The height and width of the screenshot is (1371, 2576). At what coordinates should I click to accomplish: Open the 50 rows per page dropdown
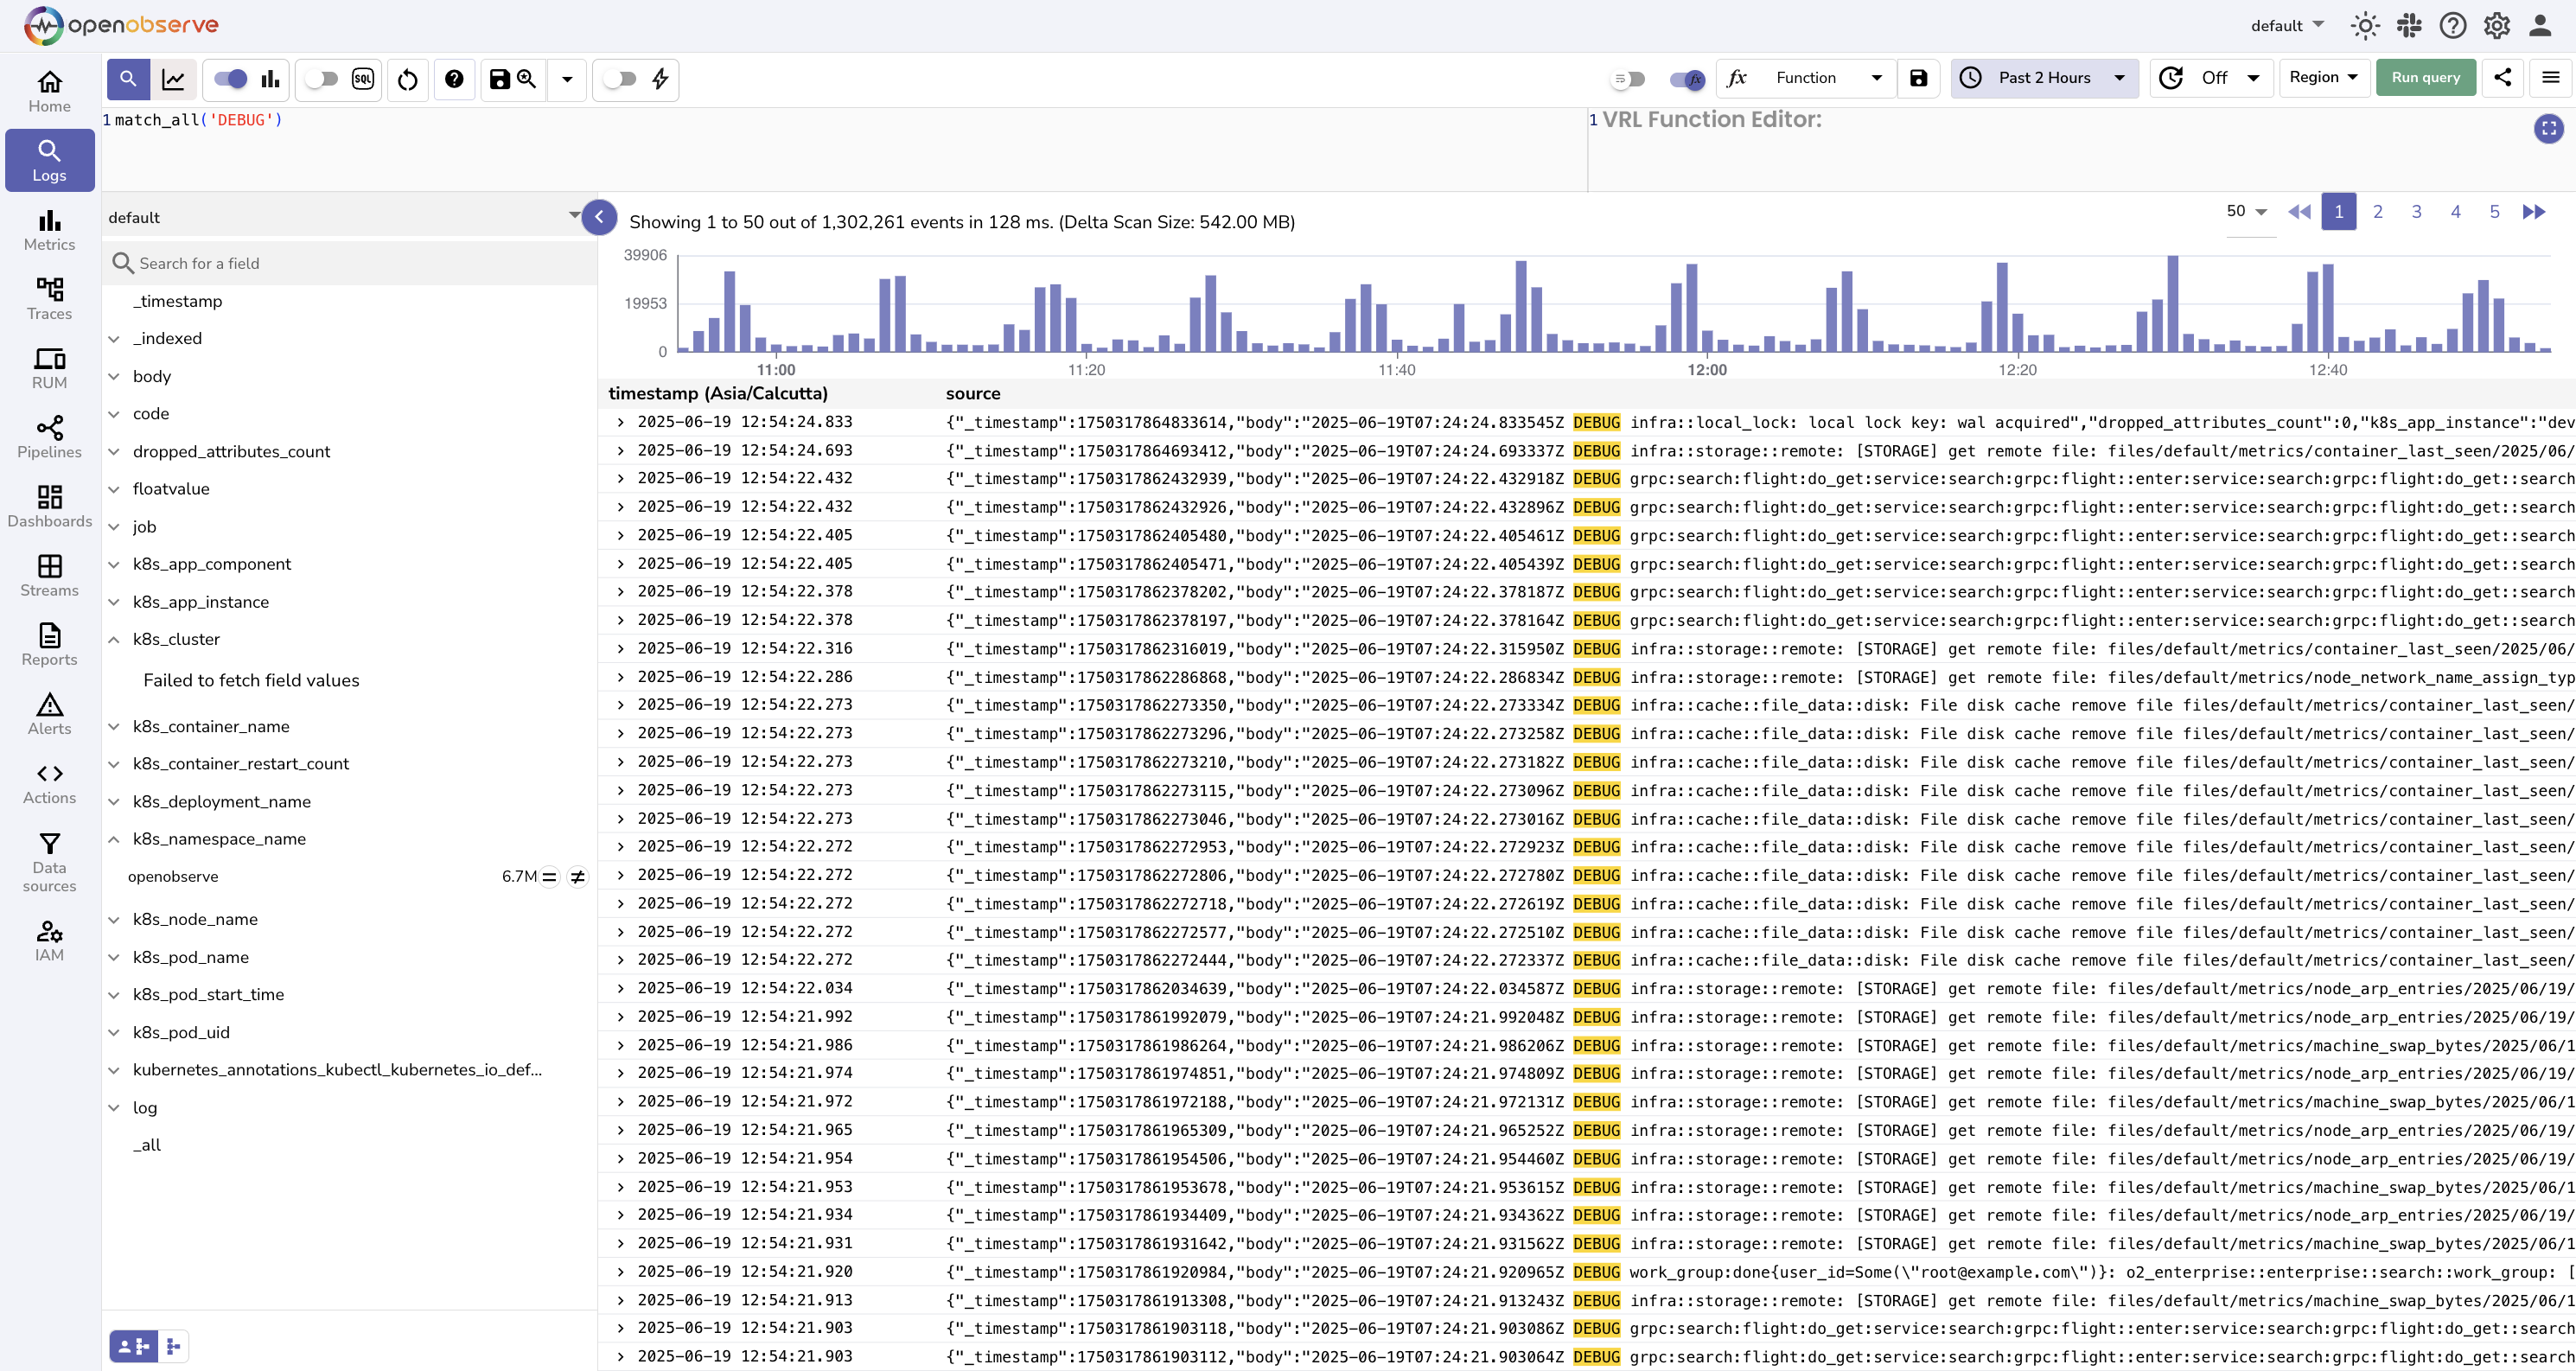pos(2247,212)
